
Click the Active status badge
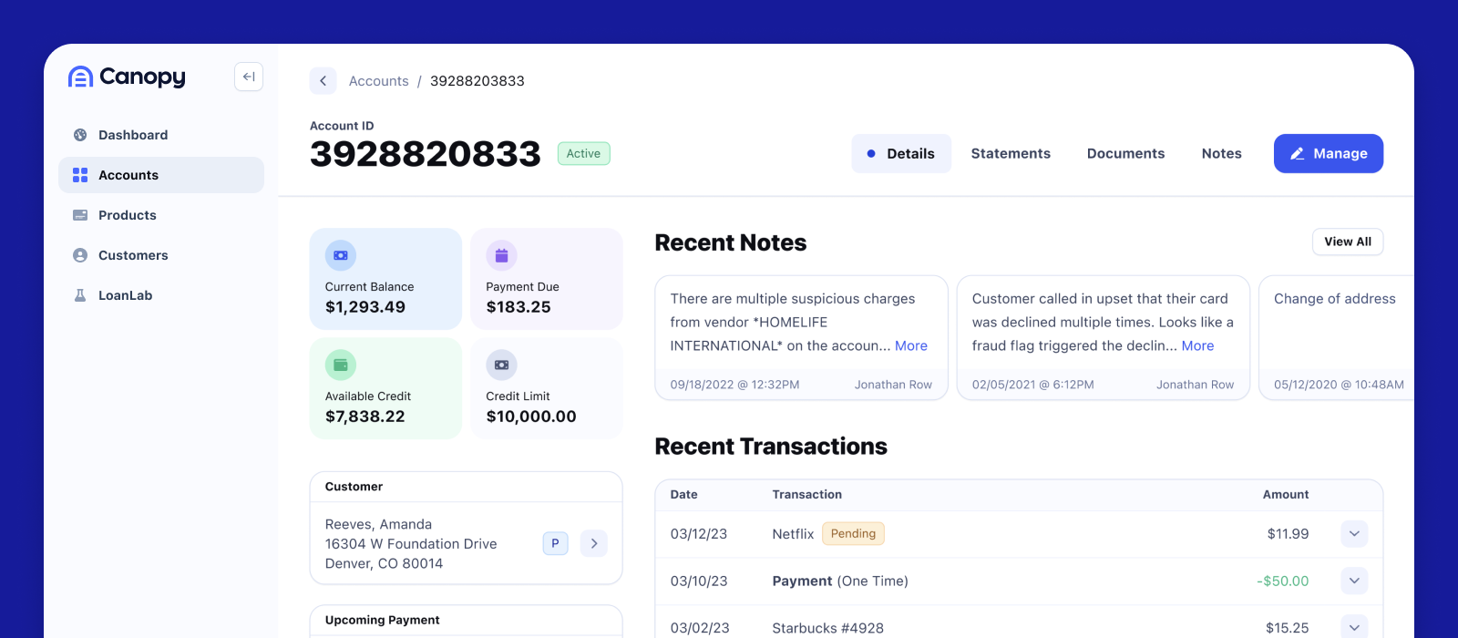[x=583, y=154]
